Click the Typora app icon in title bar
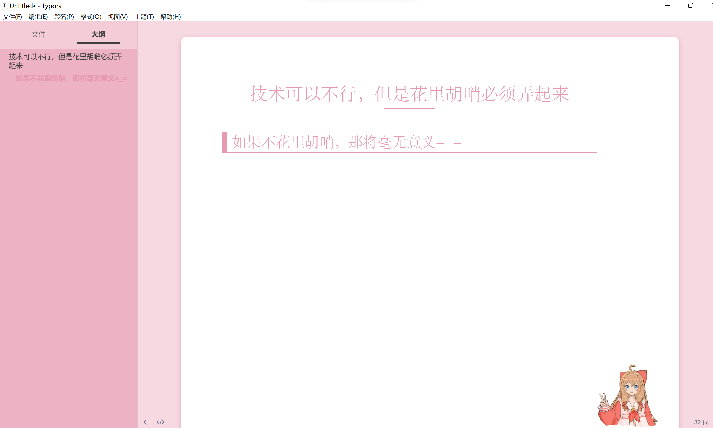 point(4,6)
